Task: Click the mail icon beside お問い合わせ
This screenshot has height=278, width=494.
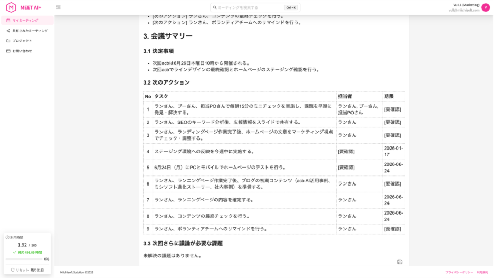Action: pyautogui.click(x=8, y=51)
